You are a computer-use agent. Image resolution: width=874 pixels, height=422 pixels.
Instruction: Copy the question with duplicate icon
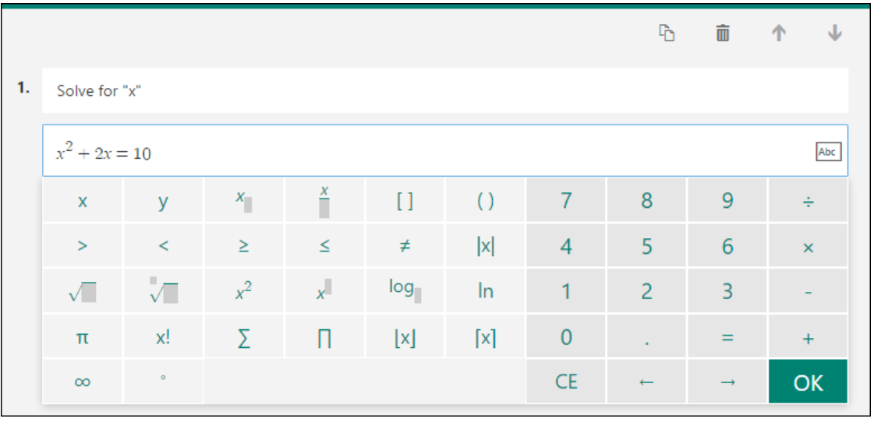667,33
